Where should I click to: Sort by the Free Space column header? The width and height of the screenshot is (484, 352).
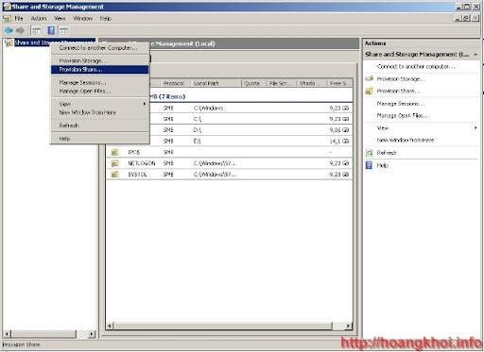pyautogui.click(x=339, y=83)
